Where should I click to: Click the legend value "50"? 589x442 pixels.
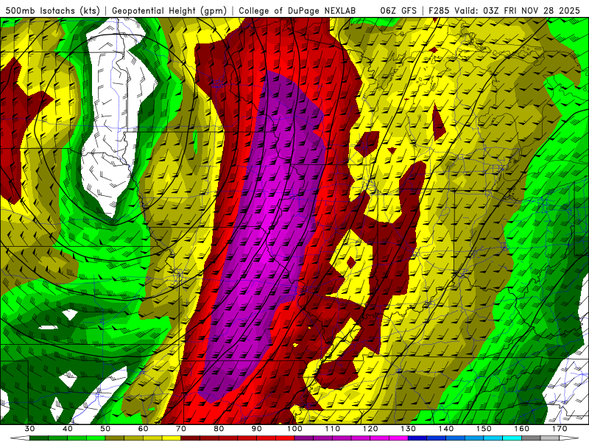coord(105,429)
